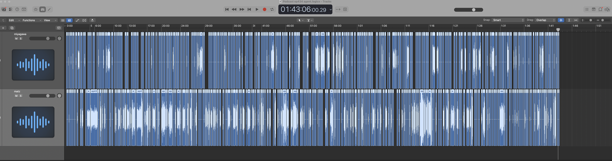
Task: Open the Library panel
Action: click(x=4, y=9)
